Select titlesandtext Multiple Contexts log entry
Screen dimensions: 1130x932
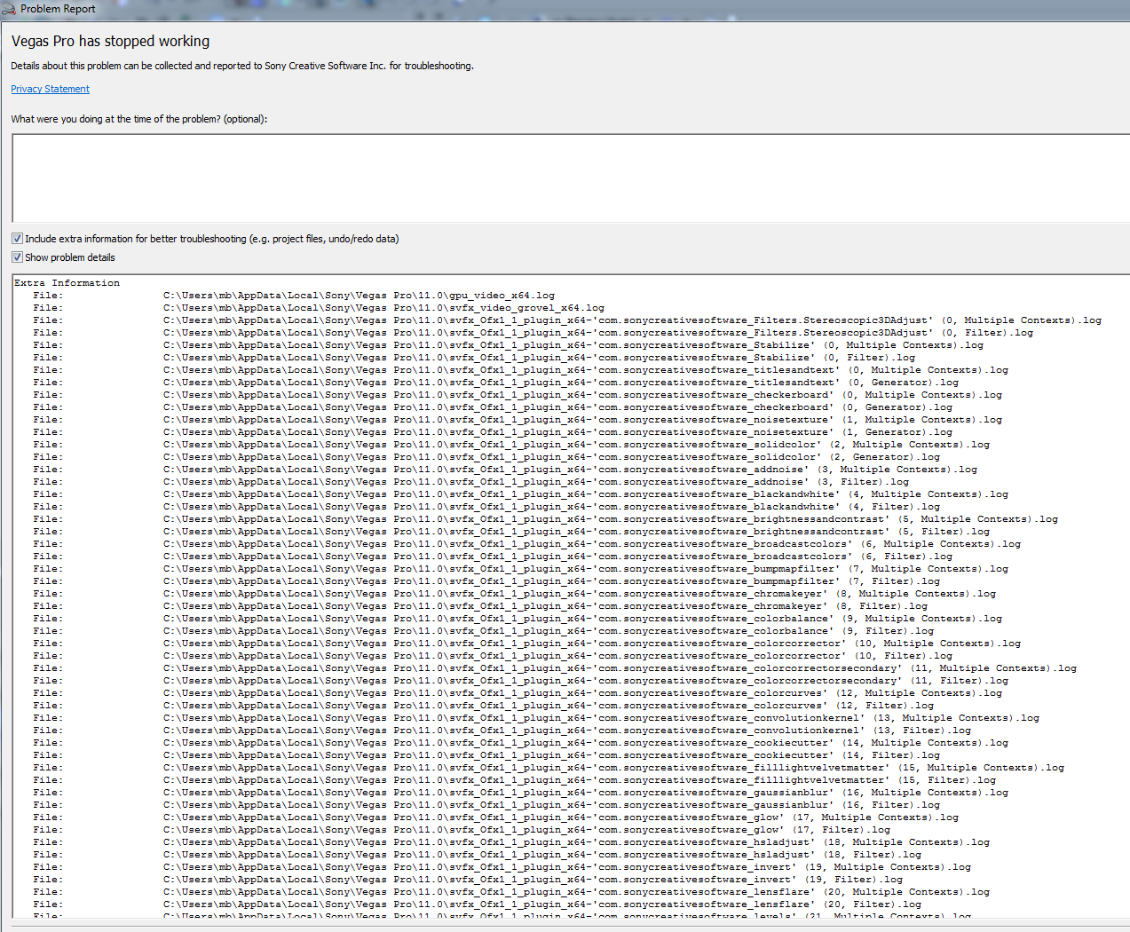pyautogui.click(x=521, y=370)
